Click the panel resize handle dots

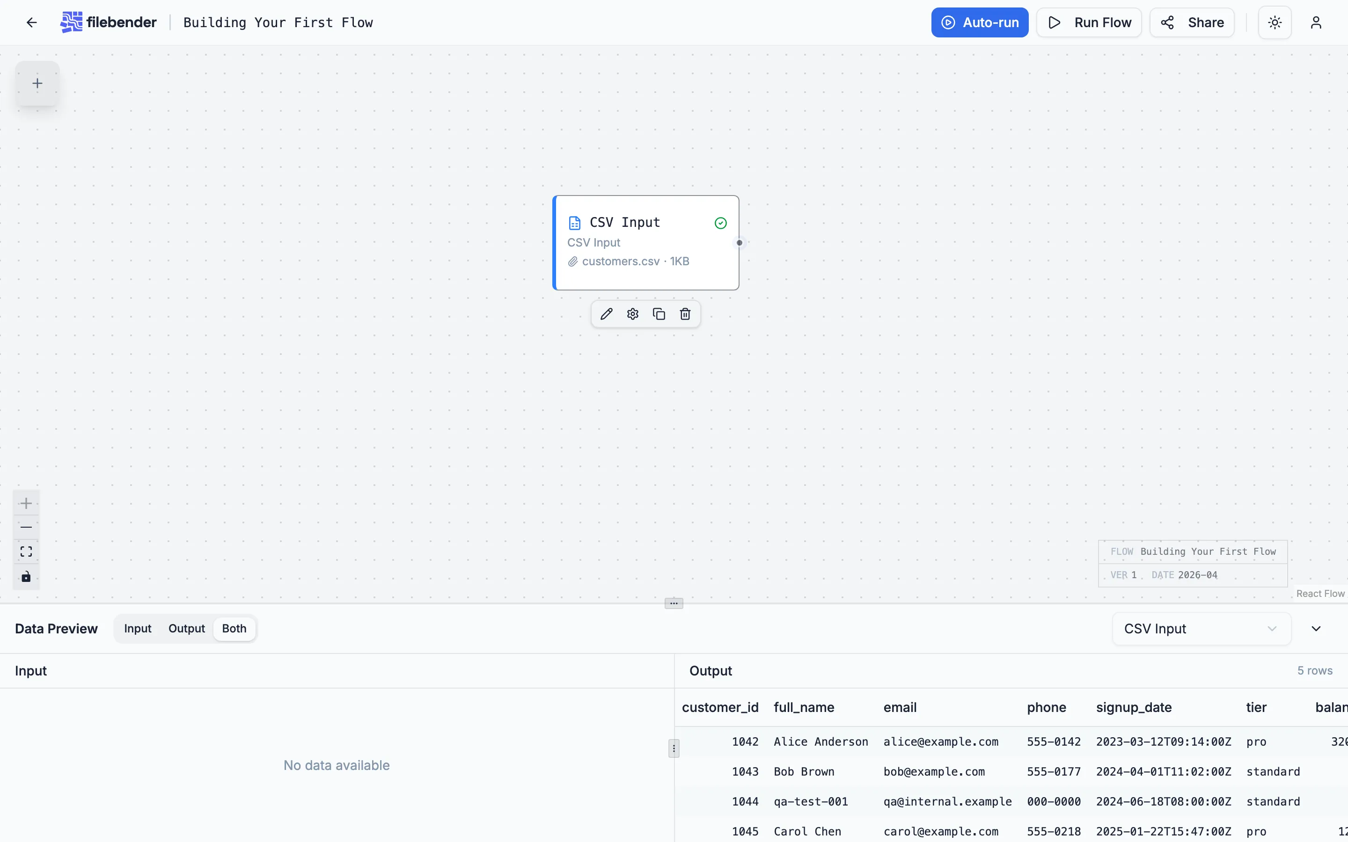pyautogui.click(x=674, y=603)
